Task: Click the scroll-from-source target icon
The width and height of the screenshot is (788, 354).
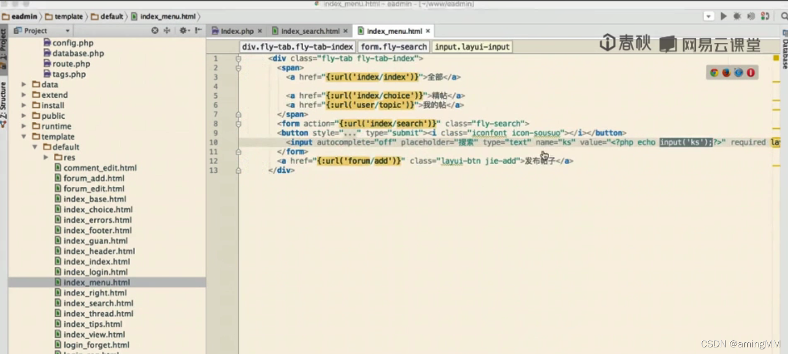Action: point(155,31)
